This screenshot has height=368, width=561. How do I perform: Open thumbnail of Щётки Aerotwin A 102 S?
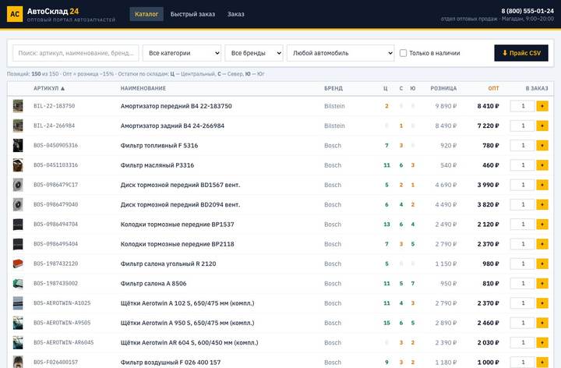click(x=18, y=303)
